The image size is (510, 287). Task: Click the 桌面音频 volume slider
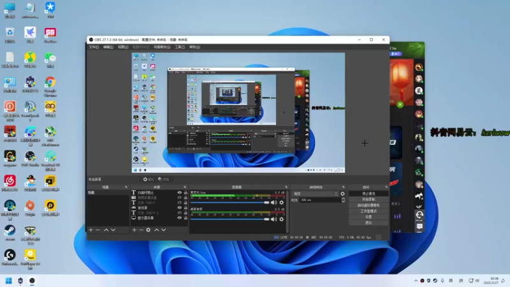click(x=229, y=219)
